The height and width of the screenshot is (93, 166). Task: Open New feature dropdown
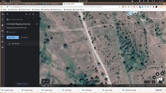[x=13, y=37]
